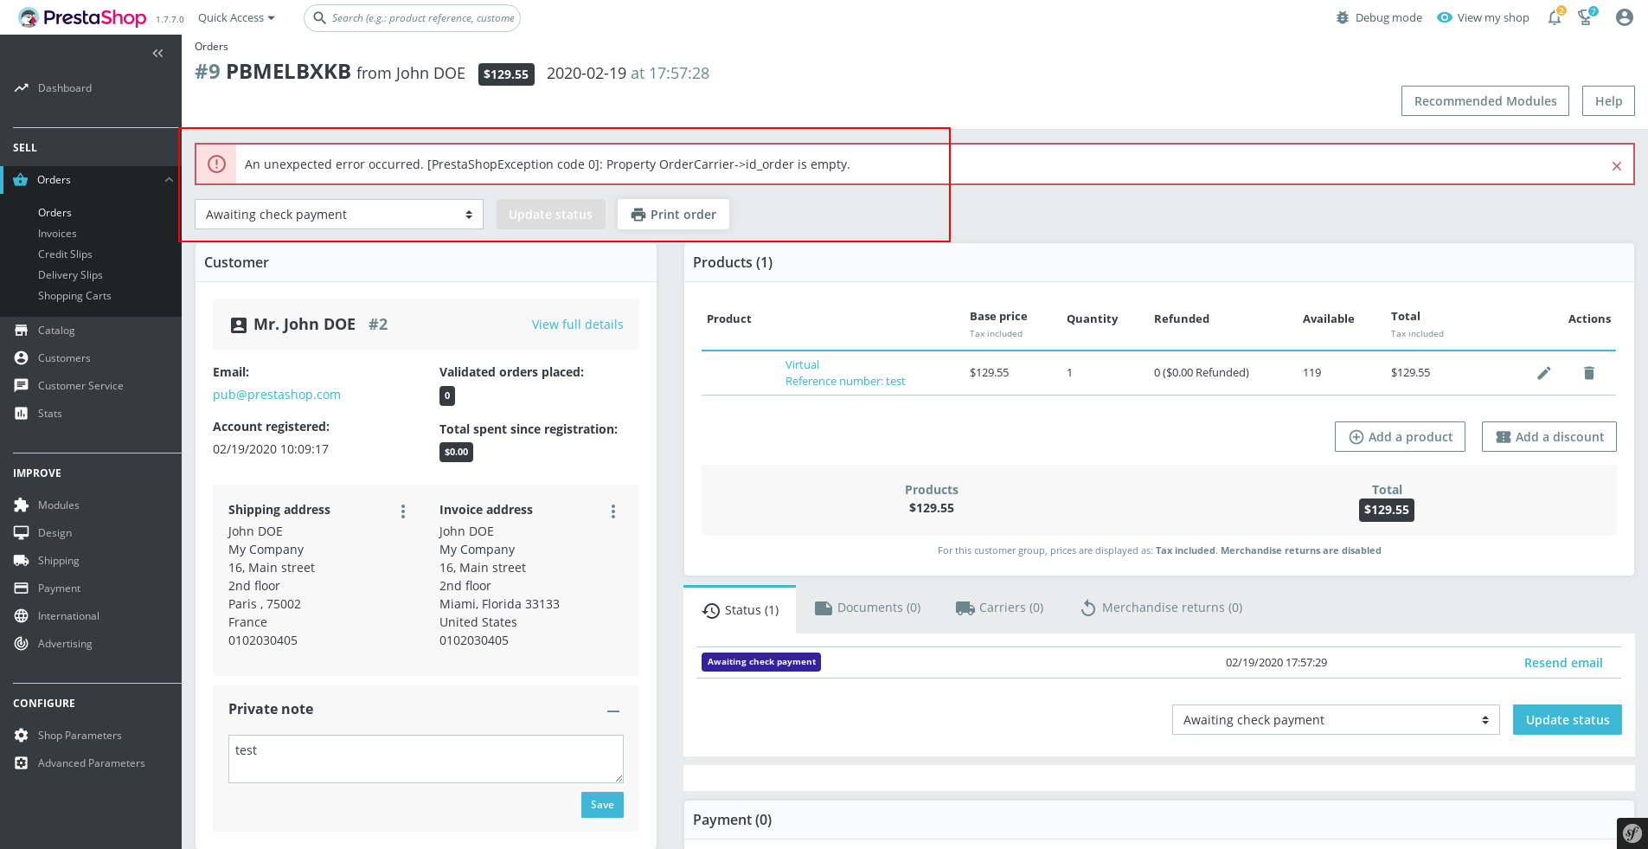The width and height of the screenshot is (1648, 849).
Task: Open the user profile avatar menu
Action: point(1625,17)
